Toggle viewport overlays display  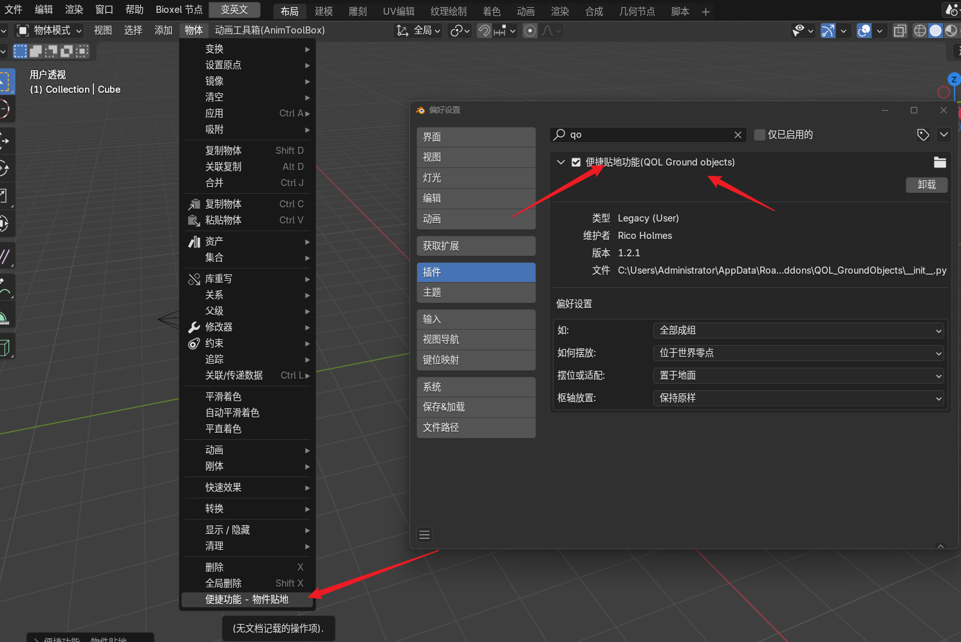[x=864, y=30]
